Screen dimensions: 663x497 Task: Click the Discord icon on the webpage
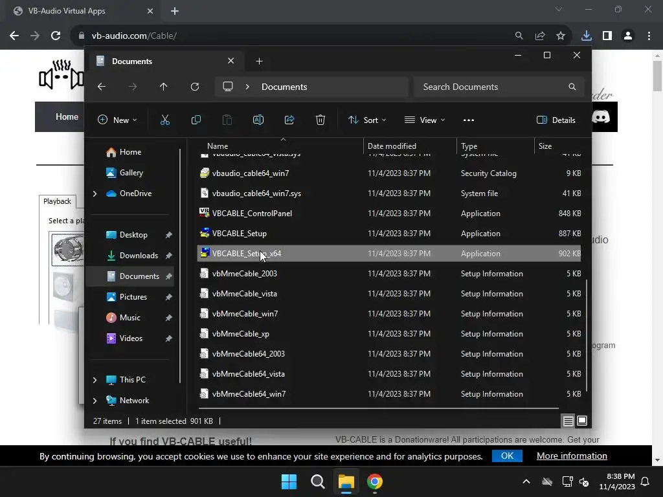tap(601, 116)
